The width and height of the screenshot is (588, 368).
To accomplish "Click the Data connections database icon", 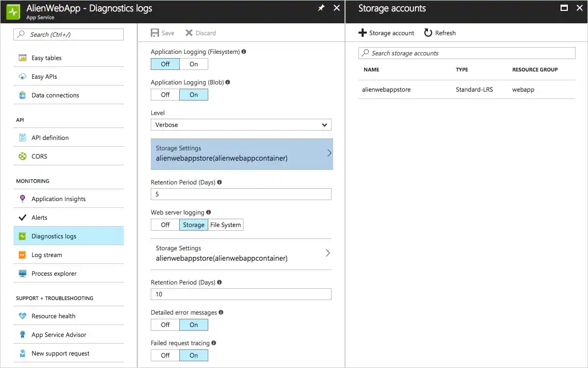I will [x=22, y=95].
